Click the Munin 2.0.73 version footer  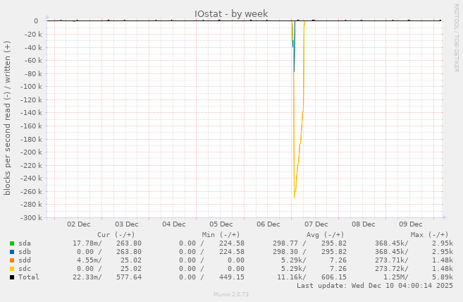pyautogui.click(x=231, y=294)
